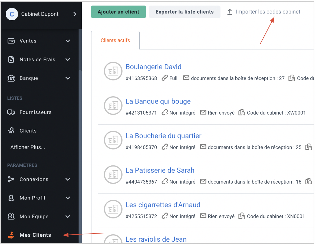Viewport: 316px width, 246px height.
Task: Click Non intégré icon for La Patisserie de Sarah
Action: click(x=165, y=181)
